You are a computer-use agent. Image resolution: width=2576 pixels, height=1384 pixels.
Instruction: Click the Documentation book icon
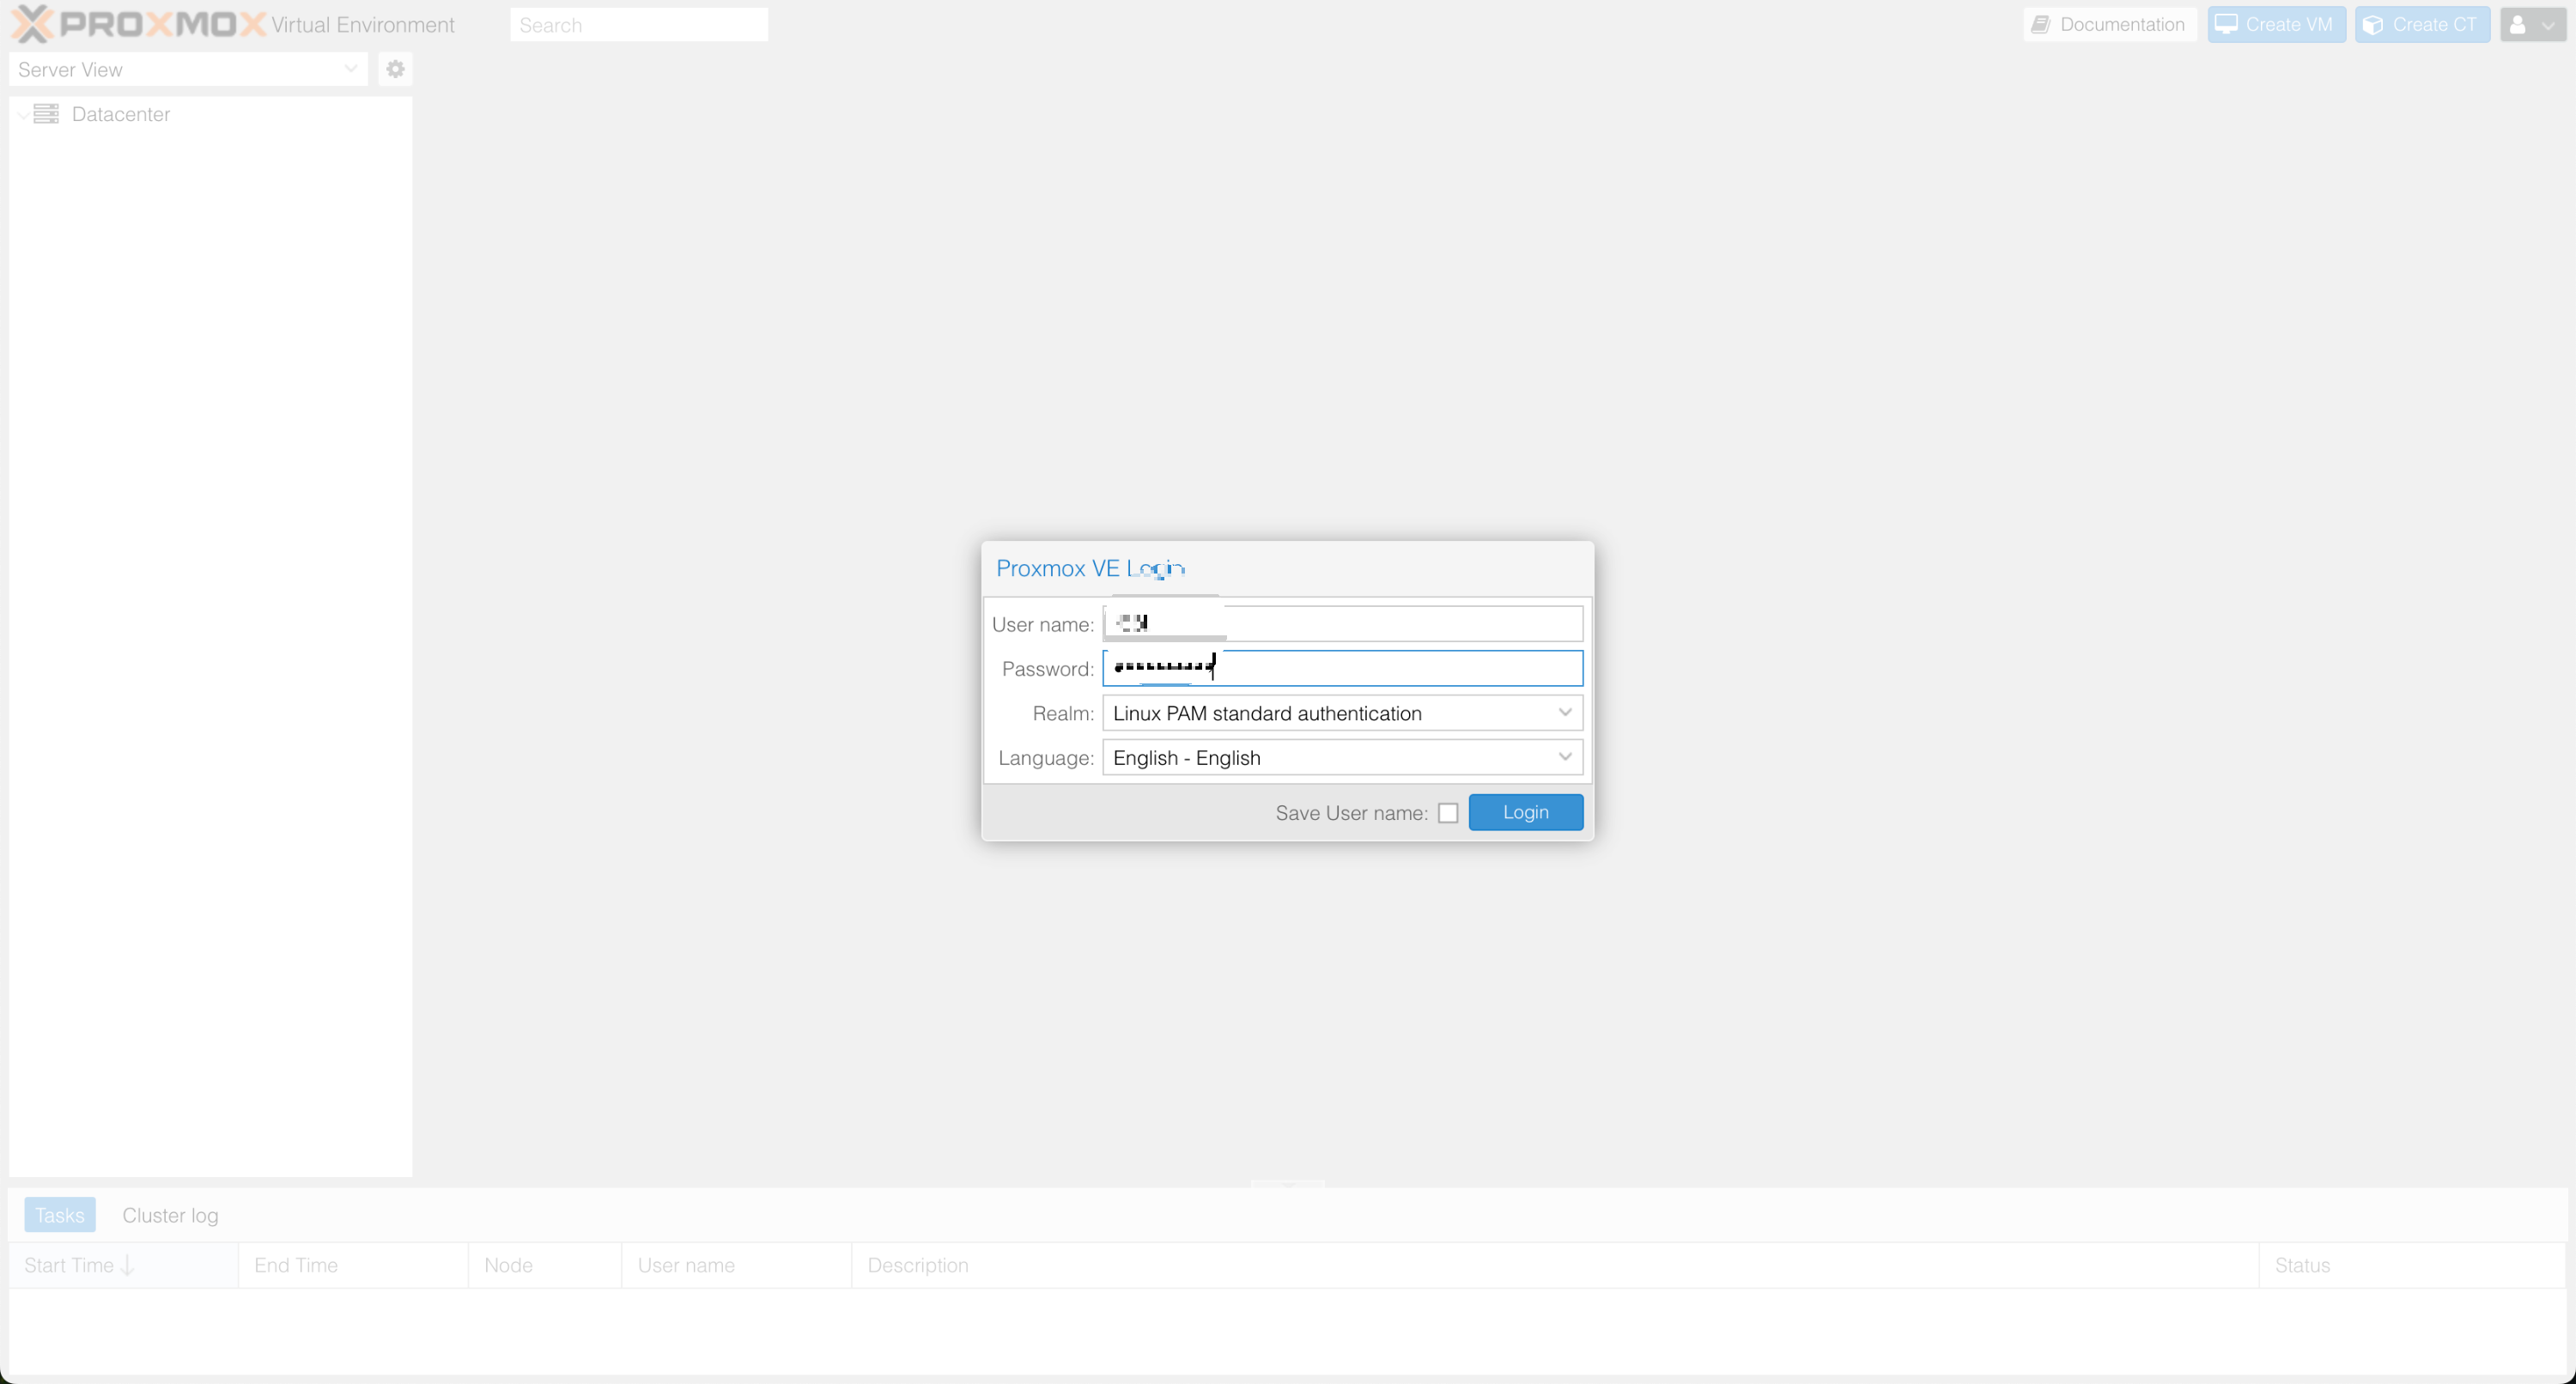click(2041, 24)
